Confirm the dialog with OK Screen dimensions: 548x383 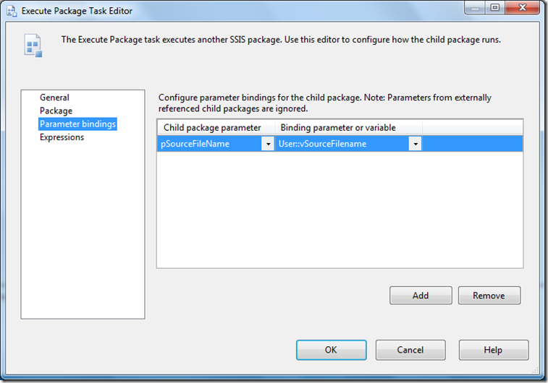[x=331, y=350]
